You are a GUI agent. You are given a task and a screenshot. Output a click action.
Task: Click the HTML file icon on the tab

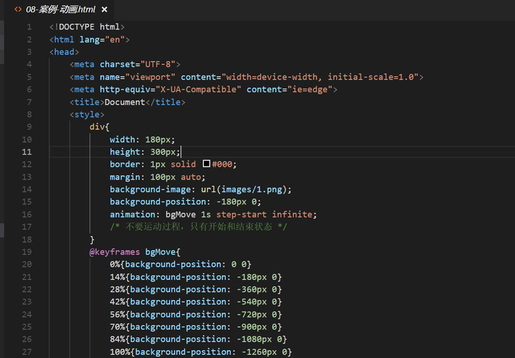coord(18,9)
